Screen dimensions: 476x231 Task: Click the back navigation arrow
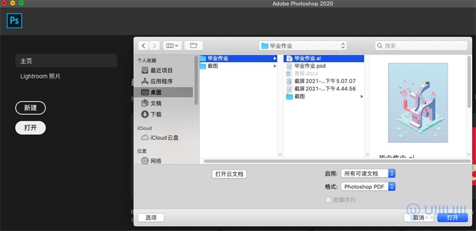click(x=143, y=46)
